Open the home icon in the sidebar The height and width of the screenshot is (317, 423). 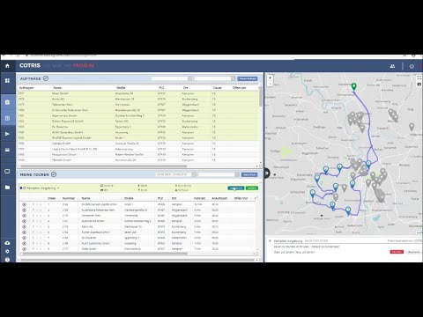click(x=7, y=66)
